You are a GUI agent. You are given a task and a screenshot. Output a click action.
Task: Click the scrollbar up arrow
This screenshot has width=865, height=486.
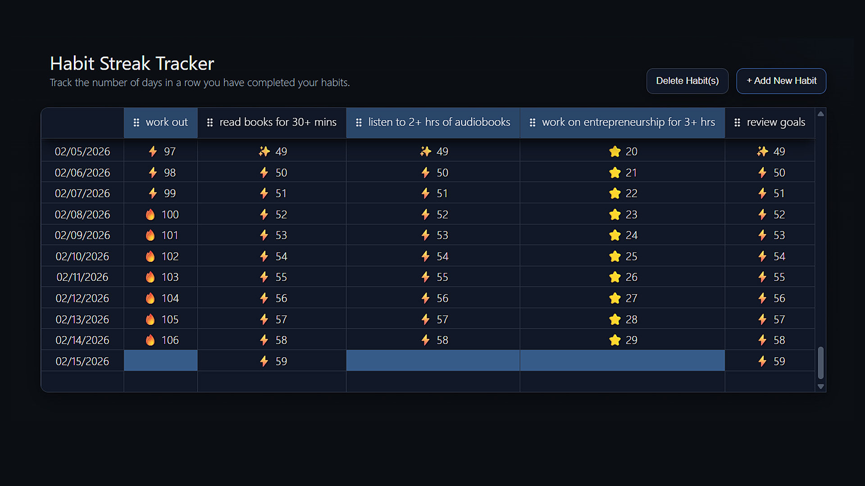821,113
